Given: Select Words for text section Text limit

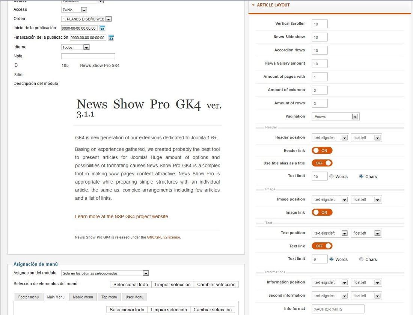Looking at the screenshot, I should pyautogui.click(x=332, y=259).
